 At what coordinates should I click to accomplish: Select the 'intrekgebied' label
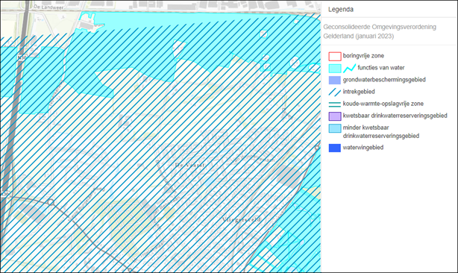pyautogui.click(x=359, y=92)
